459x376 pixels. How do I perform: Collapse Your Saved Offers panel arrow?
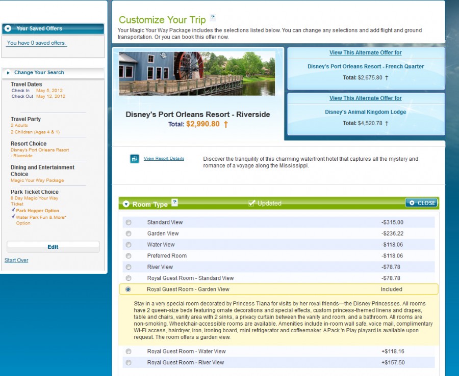pyautogui.click(x=8, y=28)
